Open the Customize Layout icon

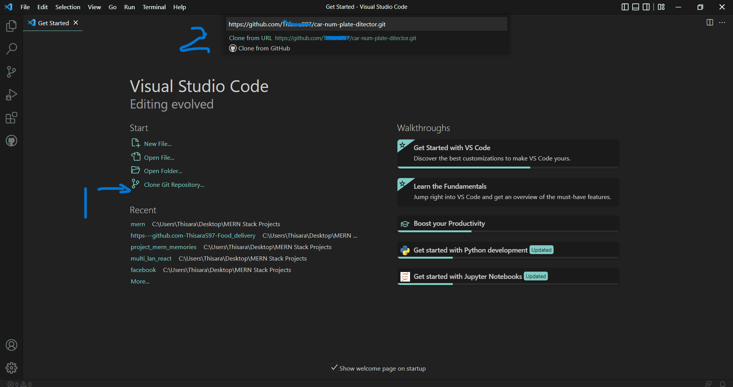pyautogui.click(x=661, y=7)
